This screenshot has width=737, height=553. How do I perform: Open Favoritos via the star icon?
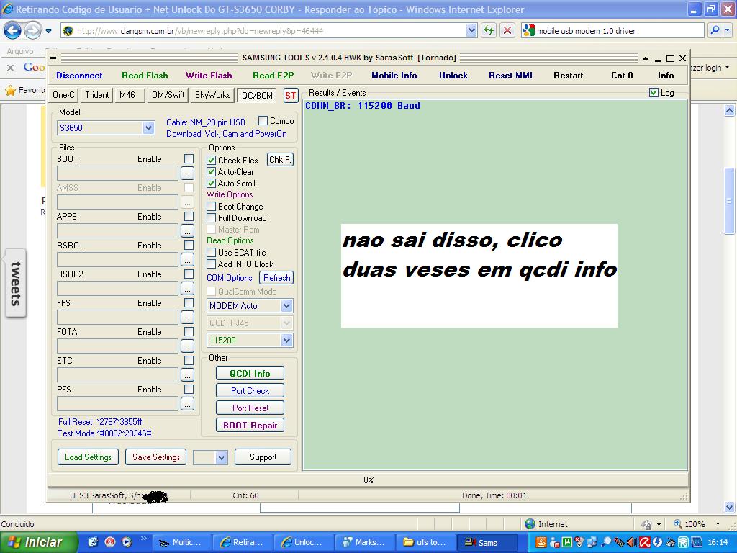[x=10, y=90]
